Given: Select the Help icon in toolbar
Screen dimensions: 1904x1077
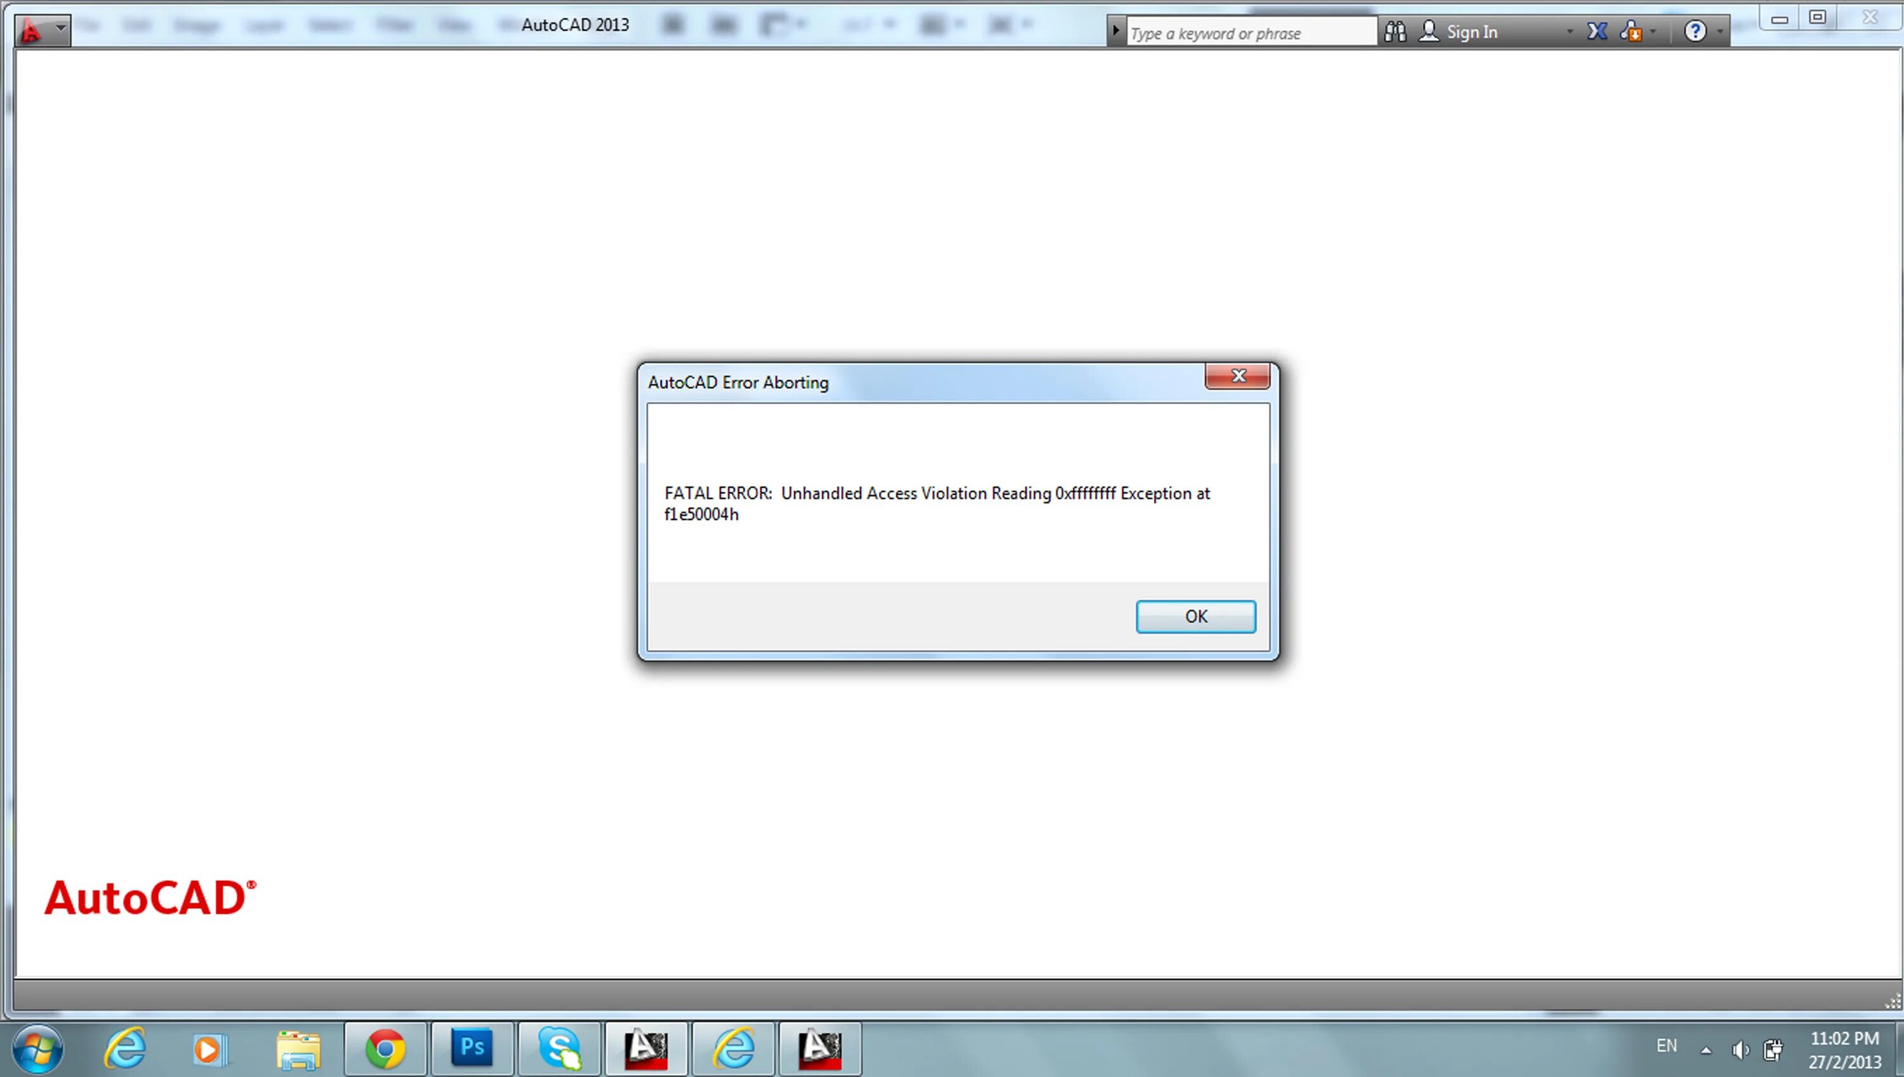Looking at the screenshot, I should (x=1696, y=30).
